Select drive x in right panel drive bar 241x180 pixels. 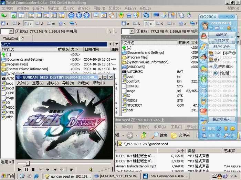pos(183,23)
